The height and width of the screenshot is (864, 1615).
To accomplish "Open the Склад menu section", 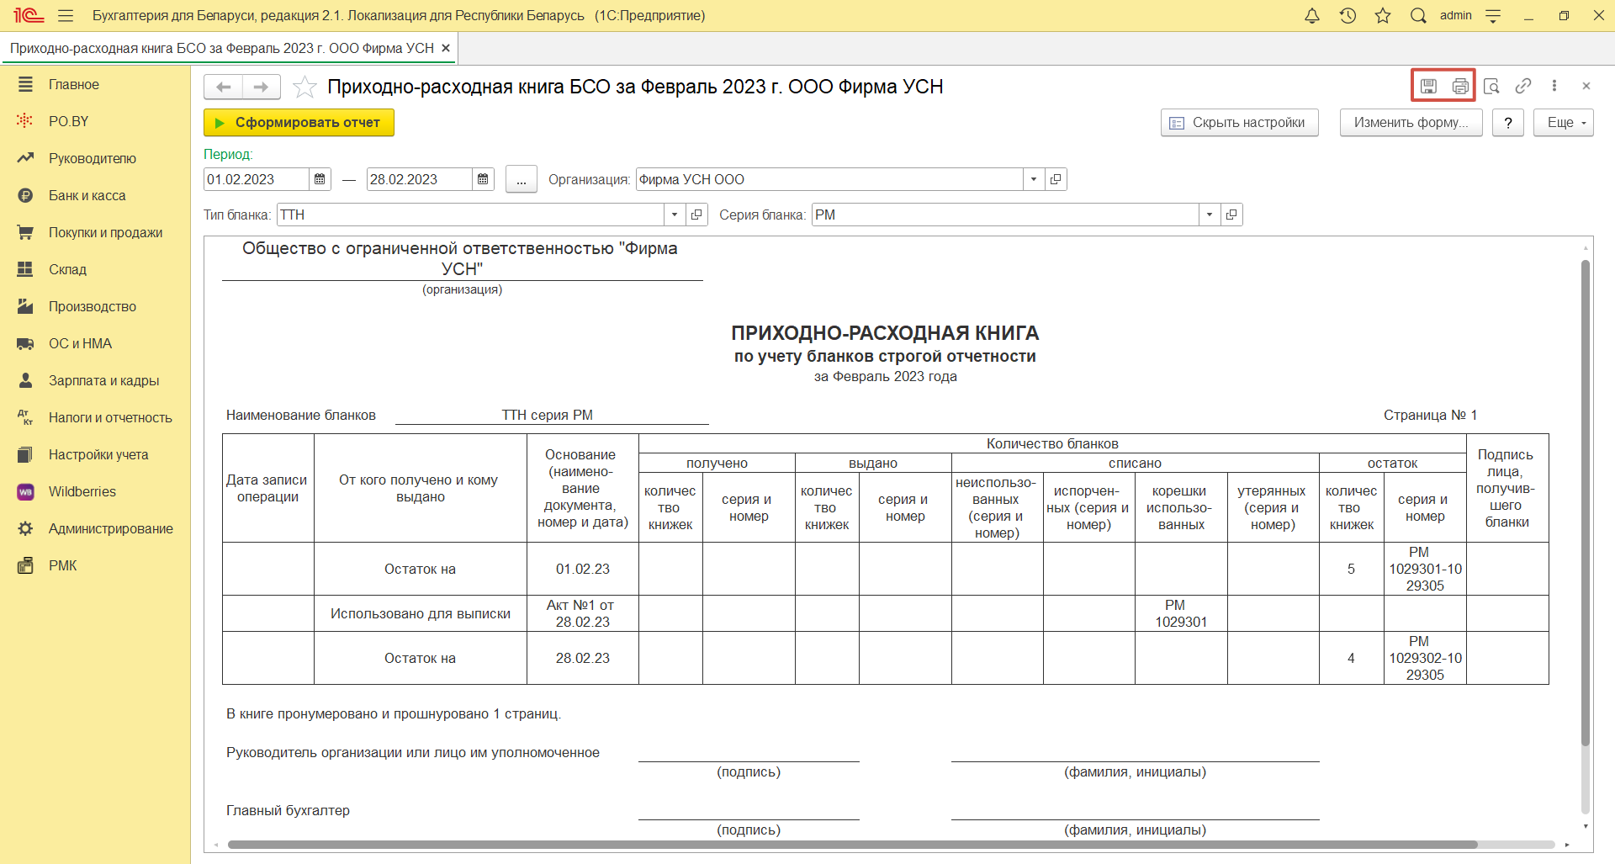I will [67, 269].
